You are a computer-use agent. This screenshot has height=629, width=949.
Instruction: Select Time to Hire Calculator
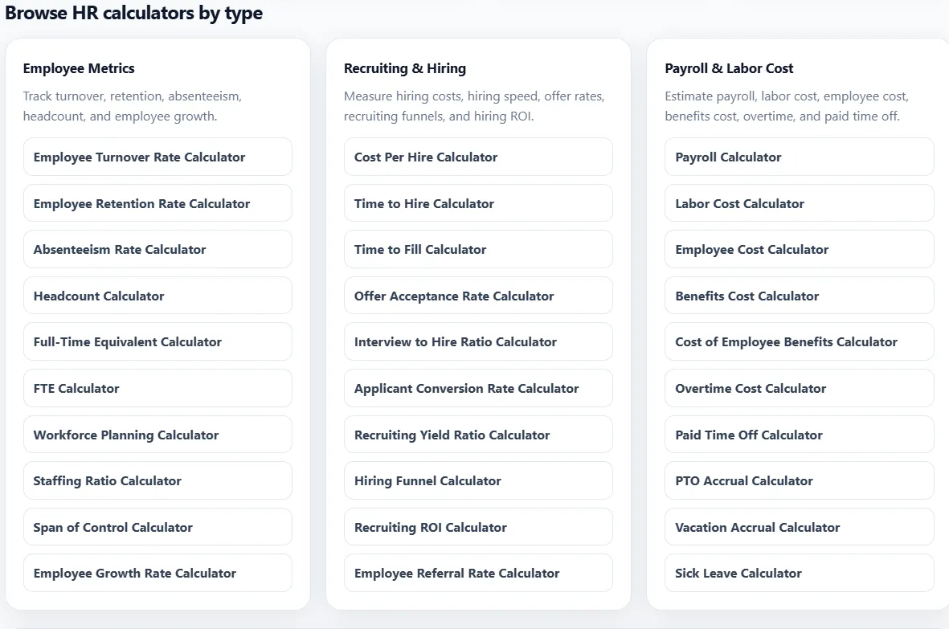pos(478,203)
